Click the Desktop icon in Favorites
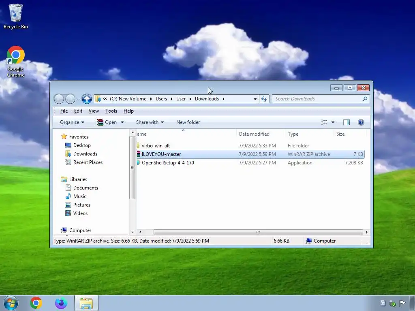This screenshot has width=415, height=311. 68,145
